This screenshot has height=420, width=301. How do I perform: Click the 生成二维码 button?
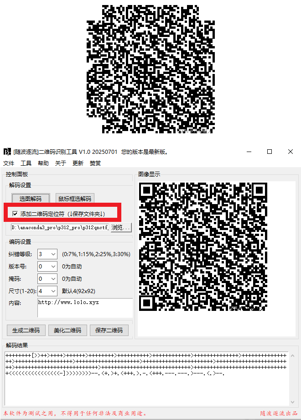click(26, 330)
